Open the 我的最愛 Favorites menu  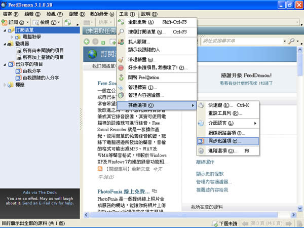tap(102, 14)
